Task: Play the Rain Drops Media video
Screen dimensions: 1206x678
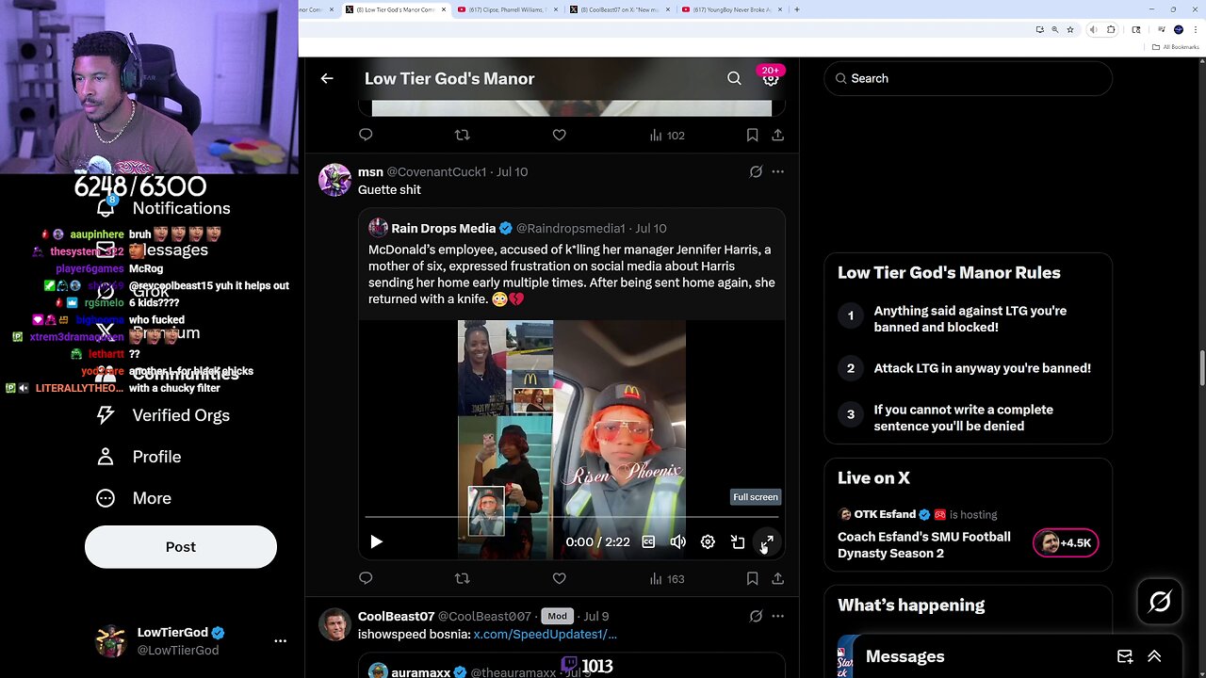Action: (376, 541)
